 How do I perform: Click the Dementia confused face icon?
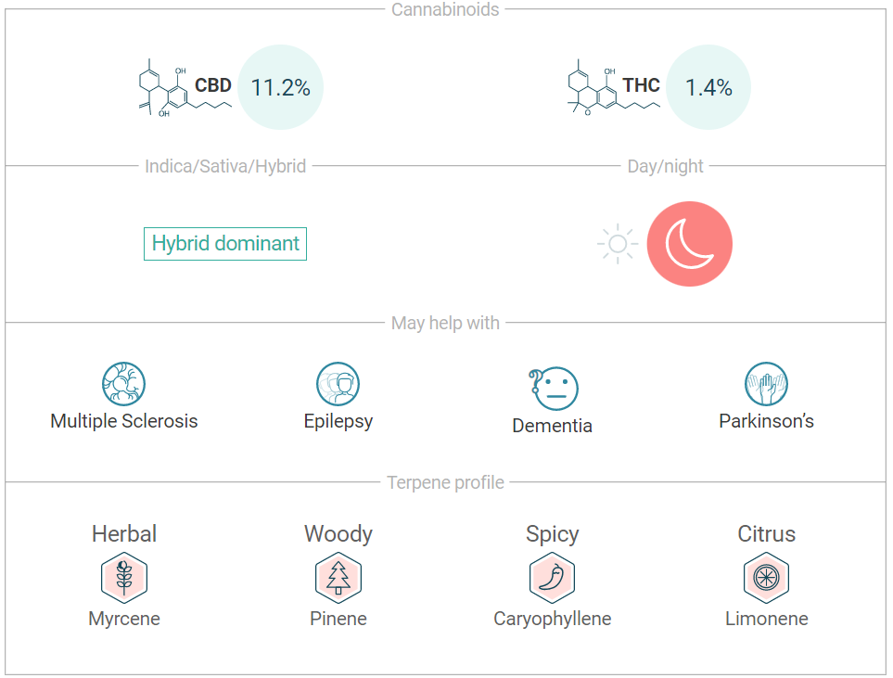[x=553, y=388]
